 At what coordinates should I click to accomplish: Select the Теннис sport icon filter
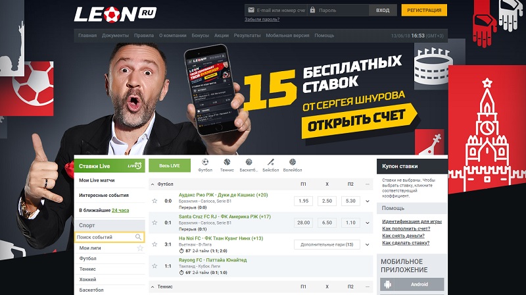pyautogui.click(x=227, y=165)
